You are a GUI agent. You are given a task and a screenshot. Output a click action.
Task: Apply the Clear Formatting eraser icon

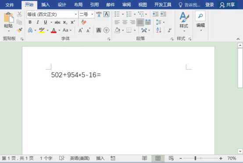click(x=84, y=22)
